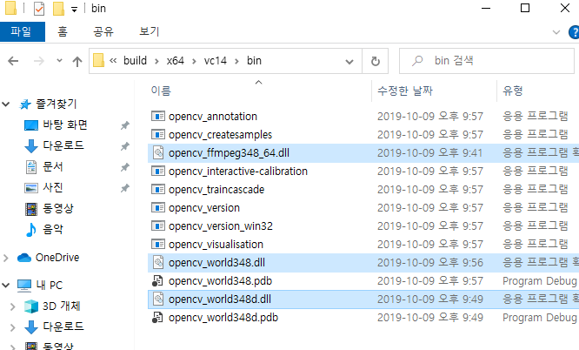Switch to the 보기 ribbon tab
Viewport: 579px width, 350px height.
150,32
